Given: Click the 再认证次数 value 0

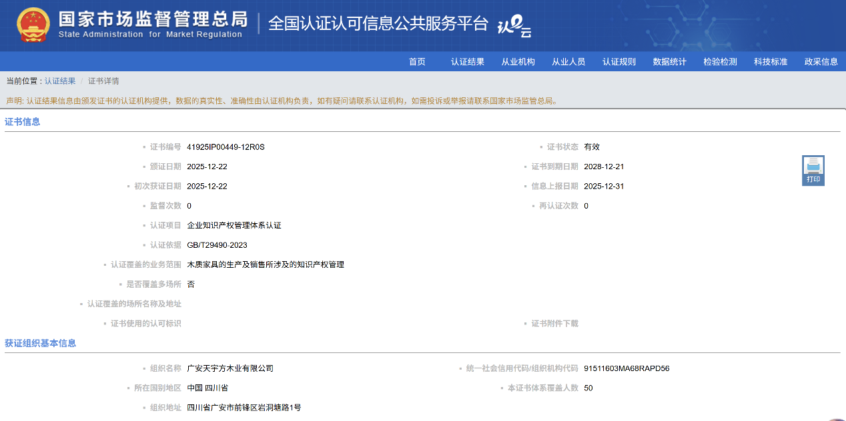Looking at the screenshot, I should [x=586, y=206].
